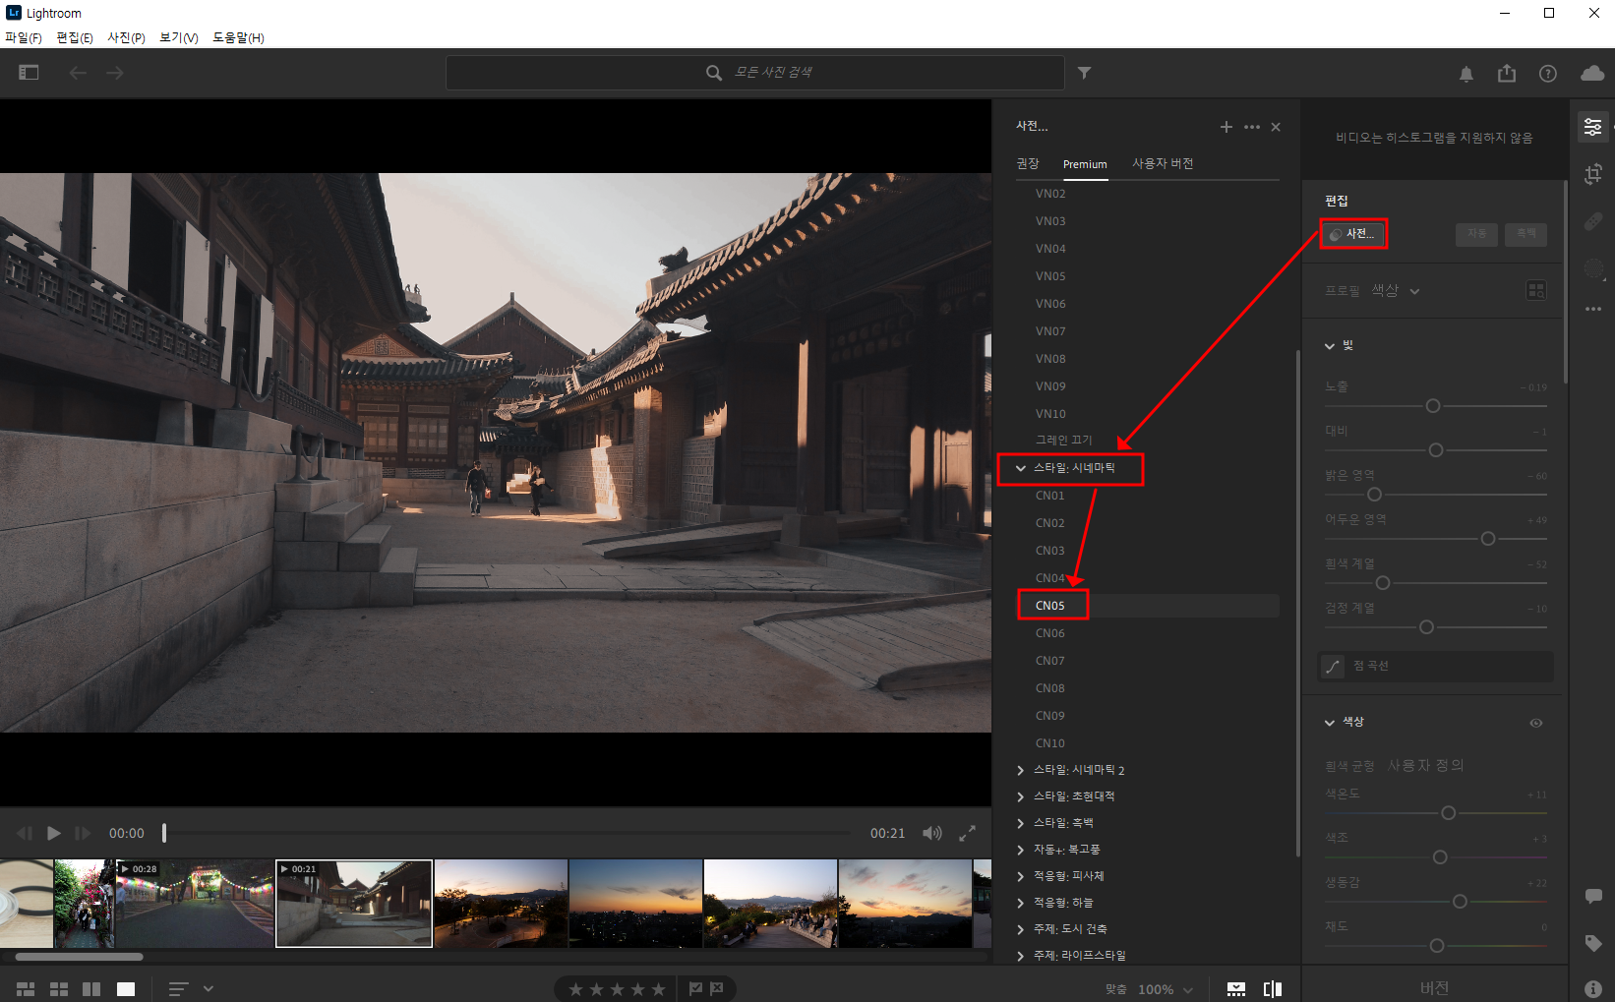Toggle the Color section eye icon
This screenshot has width=1615, height=1002.
pyautogui.click(x=1536, y=723)
